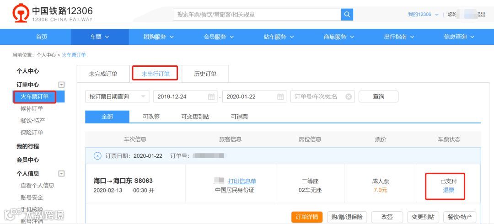Open the 会员服务 navigation menu
Image resolution: width=494 pixels, height=224 pixels.
pos(219,37)
